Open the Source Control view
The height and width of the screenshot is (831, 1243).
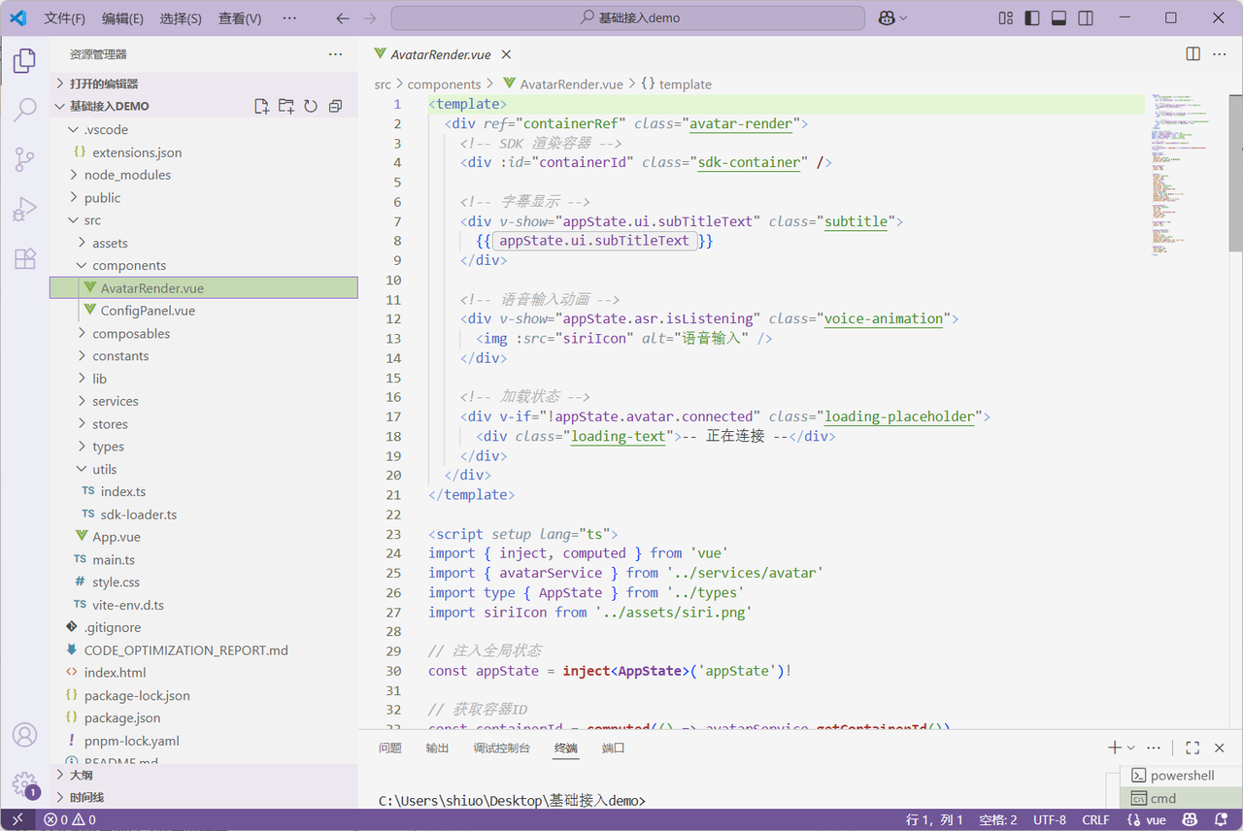[25, 159]
